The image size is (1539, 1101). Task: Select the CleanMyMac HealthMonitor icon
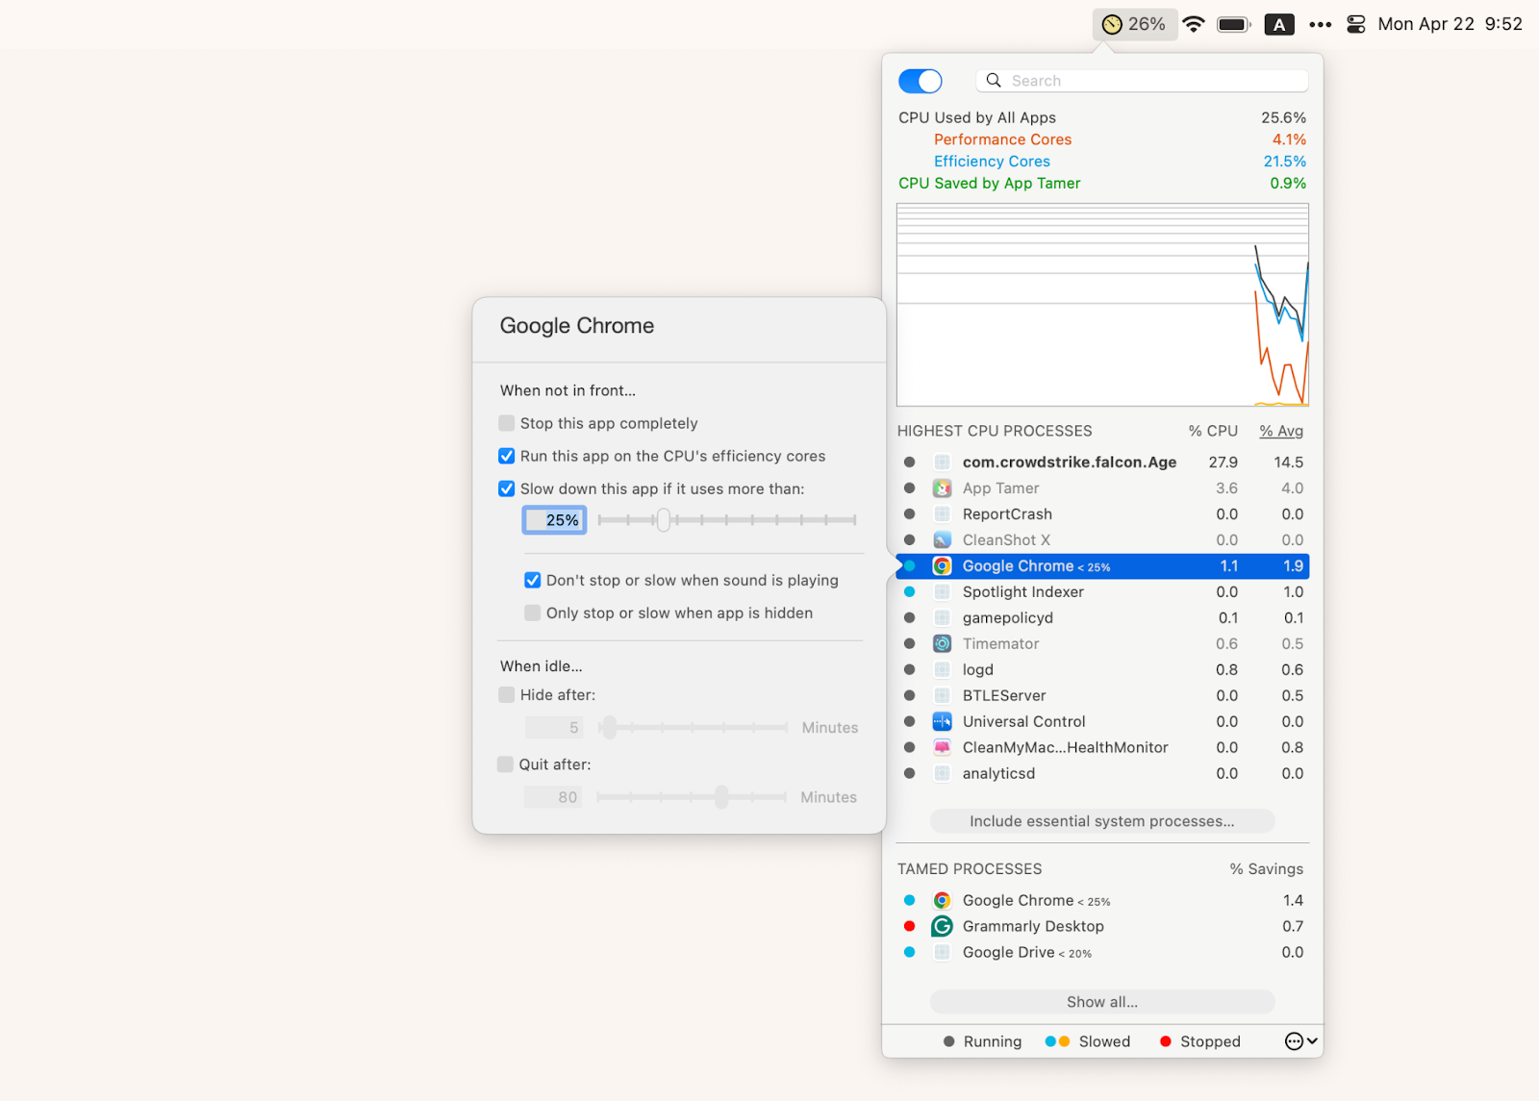click(942, 747)
